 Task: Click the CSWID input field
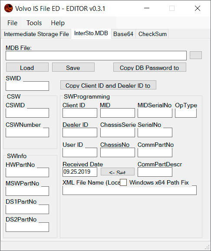point(27,113)
